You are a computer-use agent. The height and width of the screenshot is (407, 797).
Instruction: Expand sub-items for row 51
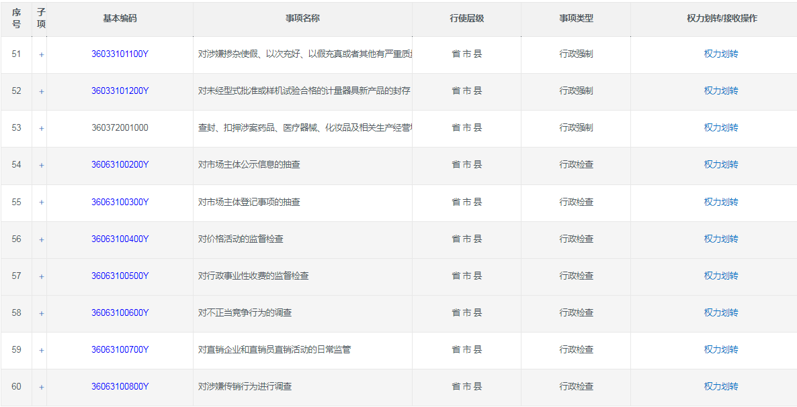pyautogui.click(x=41, y=55)
